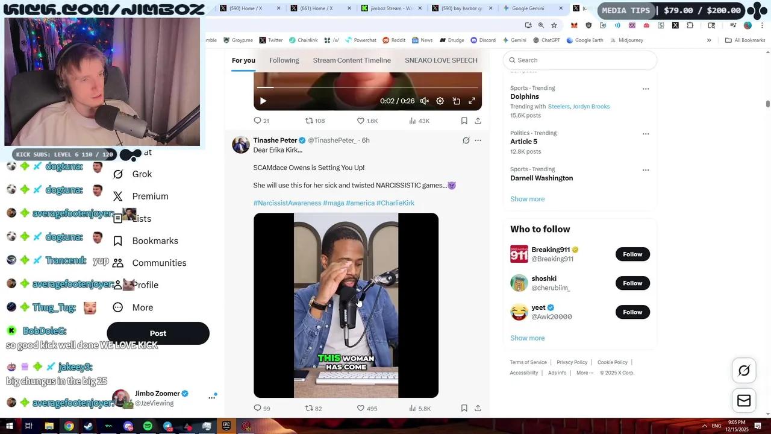Open the Privacy Policy link

(x=571, y=362)
